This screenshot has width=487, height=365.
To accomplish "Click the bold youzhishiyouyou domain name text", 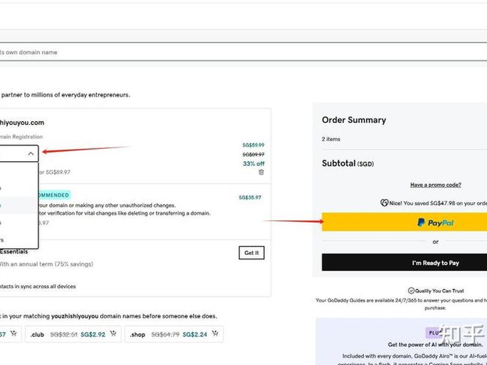I will (75, 316).
